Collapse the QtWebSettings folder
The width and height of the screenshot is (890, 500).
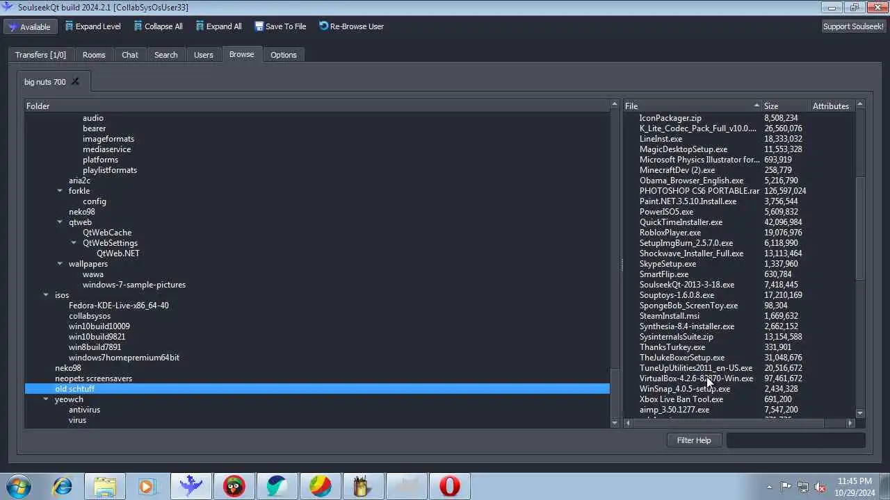click(74, 243)
